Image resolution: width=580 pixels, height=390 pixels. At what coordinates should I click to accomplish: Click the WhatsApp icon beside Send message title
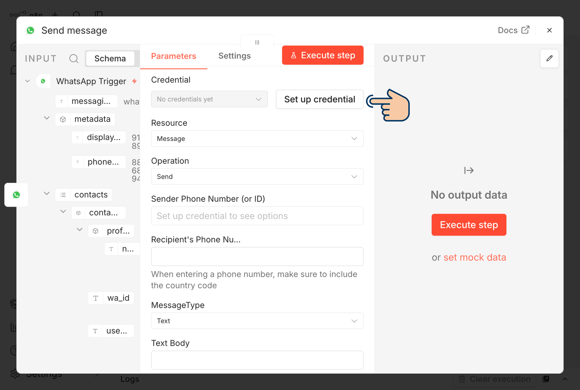[x=30, y=30]
